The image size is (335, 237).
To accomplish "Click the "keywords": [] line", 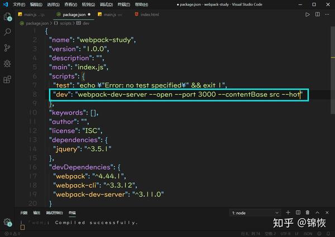I will pyautogui.click(x=74, y=113).
